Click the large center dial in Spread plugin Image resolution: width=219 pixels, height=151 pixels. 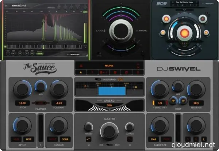pos(121,31)
